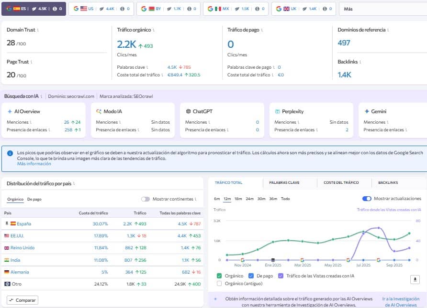Open the Backlinks chart tab
The width and height of the screenshot is (427, 308).
tap(388, 182)
